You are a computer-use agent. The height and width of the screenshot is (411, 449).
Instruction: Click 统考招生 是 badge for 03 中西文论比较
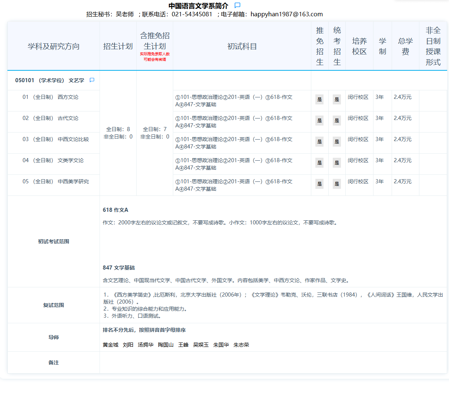[x=337, y=142]
